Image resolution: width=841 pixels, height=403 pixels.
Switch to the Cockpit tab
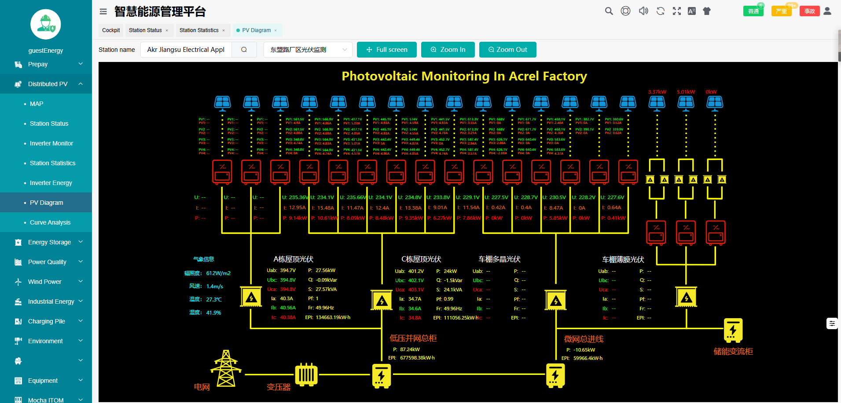pos(110,30)
